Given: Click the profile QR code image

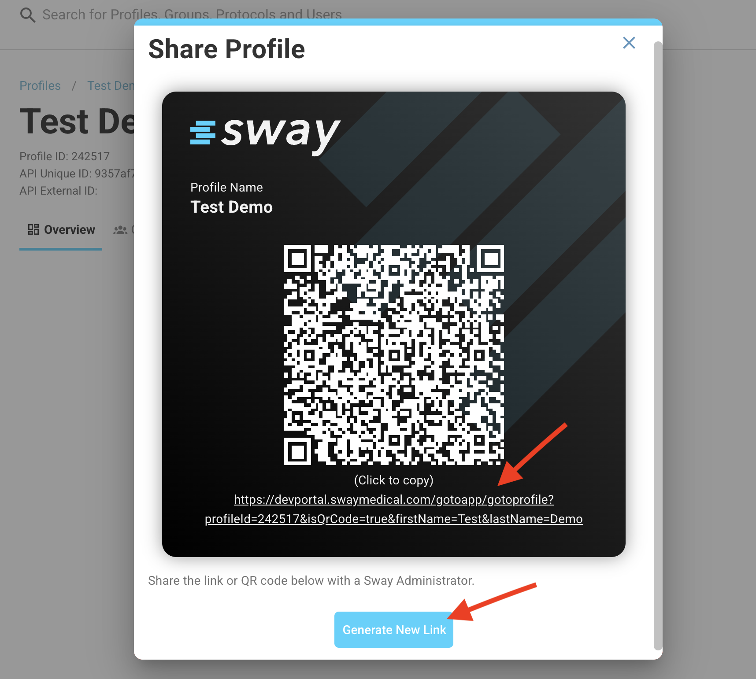Looking at the screenshot, I should click(393, 355).
